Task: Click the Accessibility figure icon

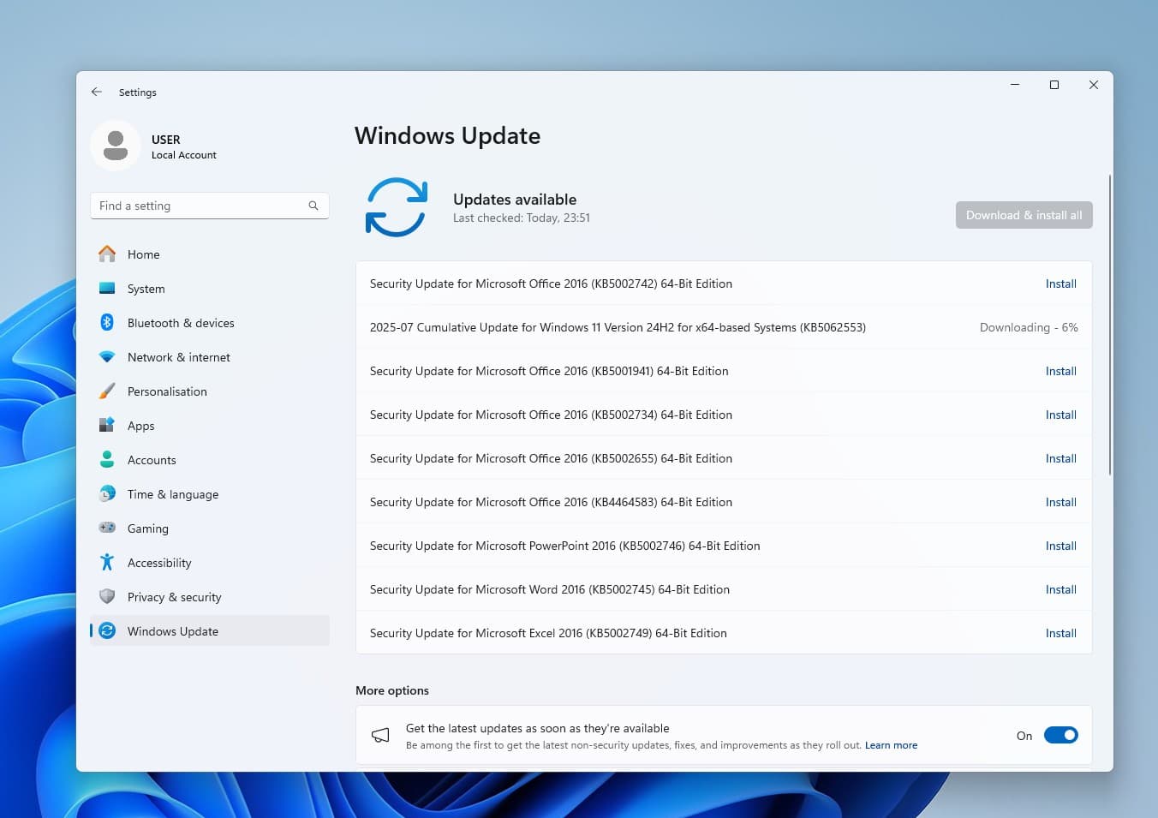Action: tap(107, 563)
